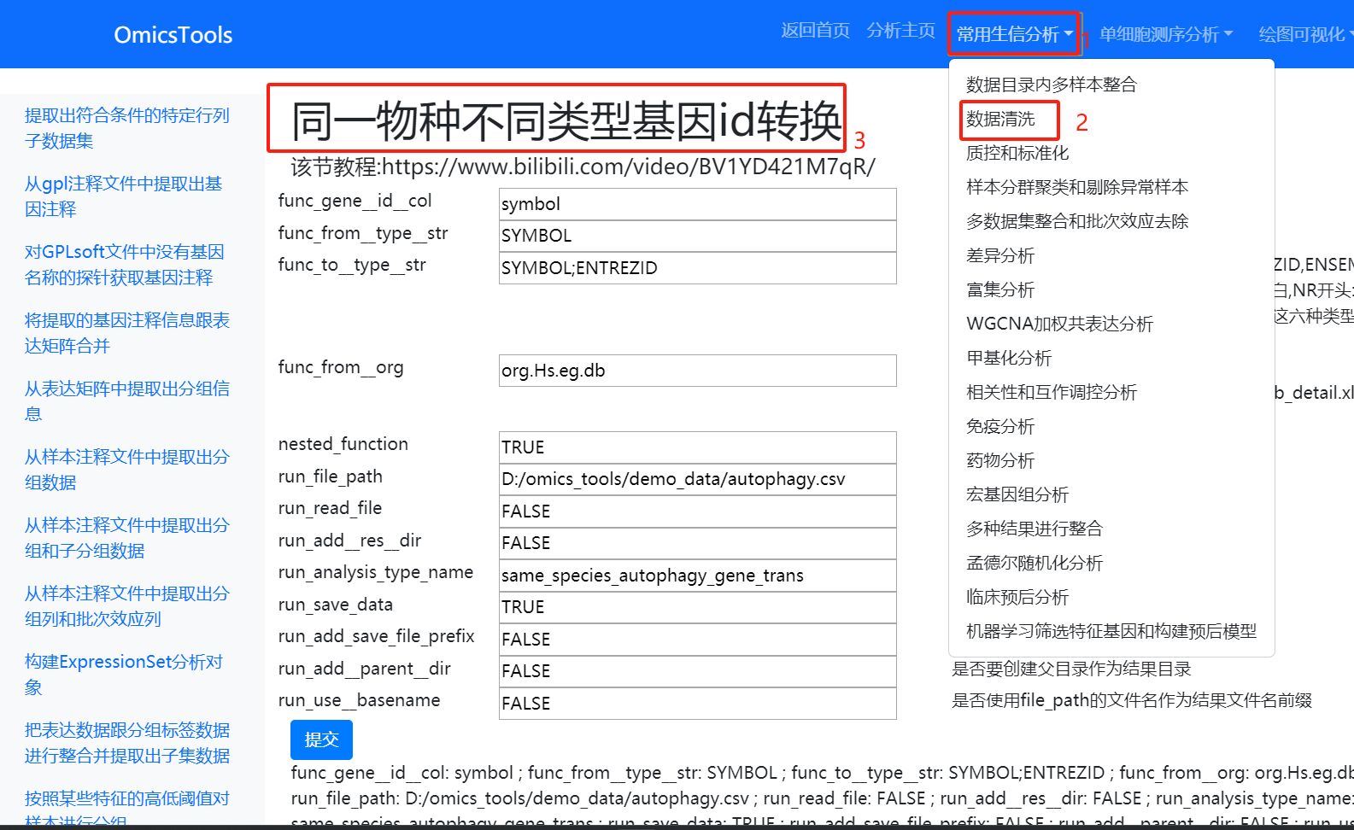The height and width of the screenshot is (830, 1354).
Task: Click the OmicsTools brand logo
Action: (x=173, y=35)
